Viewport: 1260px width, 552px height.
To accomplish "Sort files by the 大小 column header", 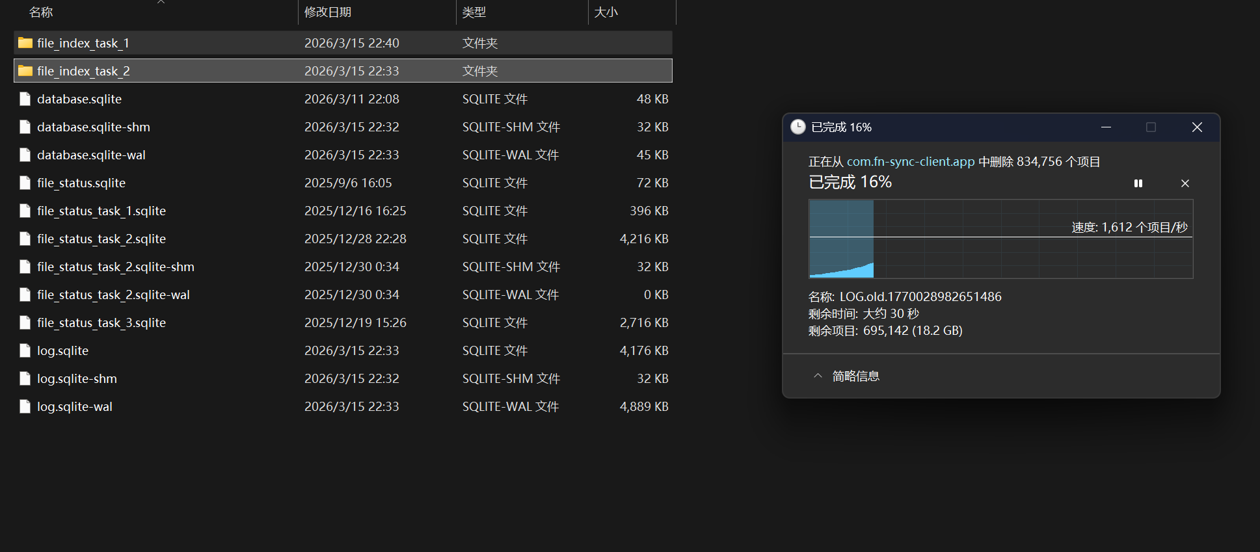I will click(606, 12).
